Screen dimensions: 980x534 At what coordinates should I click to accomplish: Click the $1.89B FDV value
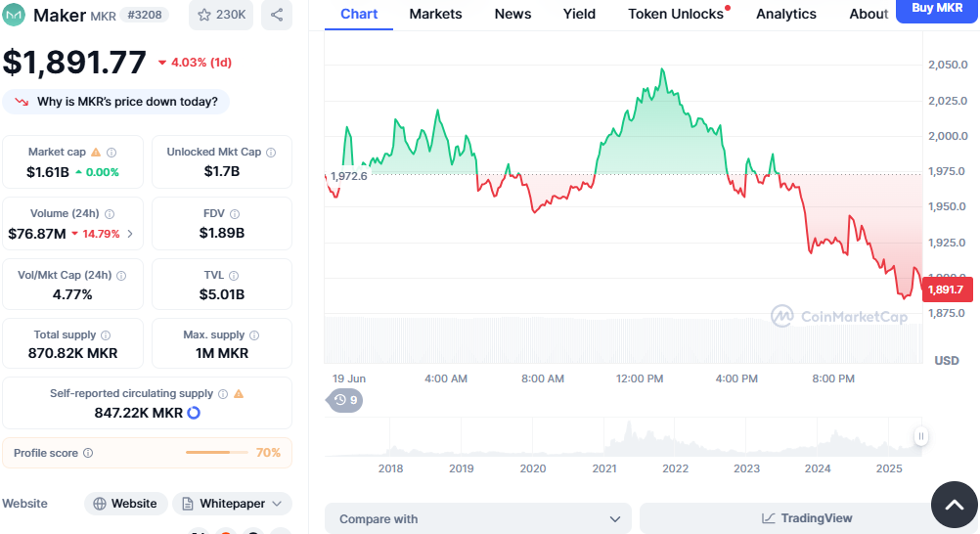coord(222,233)
